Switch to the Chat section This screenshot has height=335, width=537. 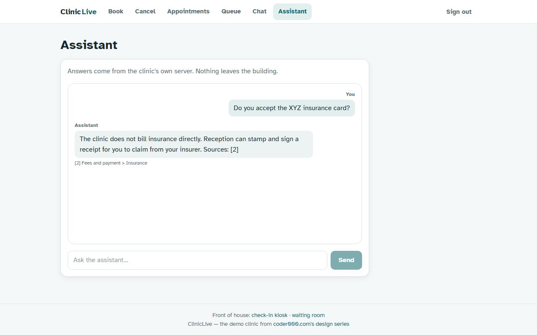click(259, 11)
